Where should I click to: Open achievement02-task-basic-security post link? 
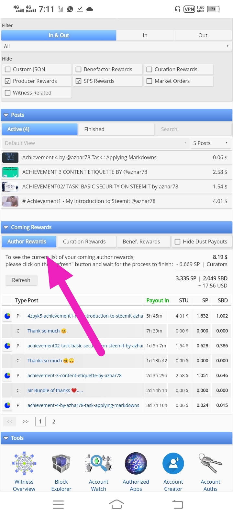coord(85,346)
